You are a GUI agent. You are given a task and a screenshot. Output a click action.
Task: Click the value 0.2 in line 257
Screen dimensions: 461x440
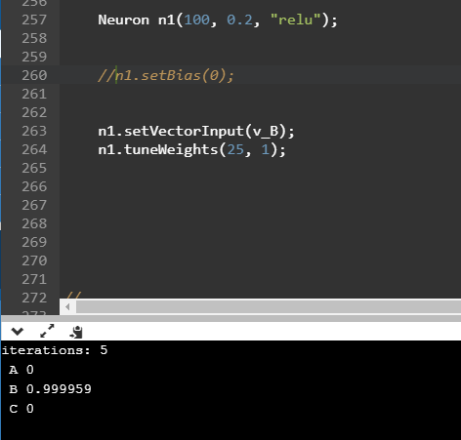(239, 20)
